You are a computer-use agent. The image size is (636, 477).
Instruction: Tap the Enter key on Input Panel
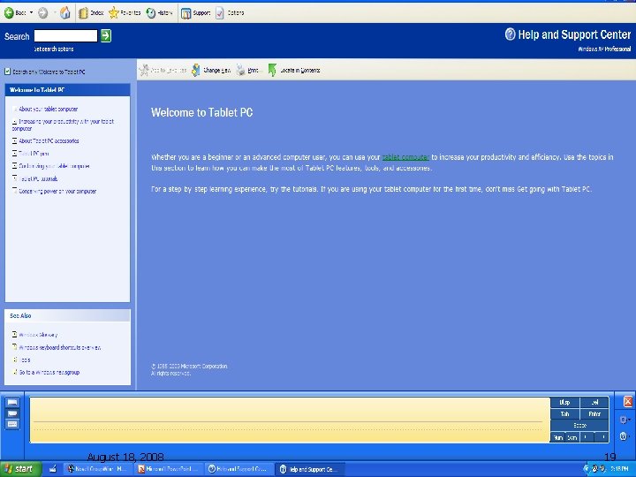coord(594,414)
